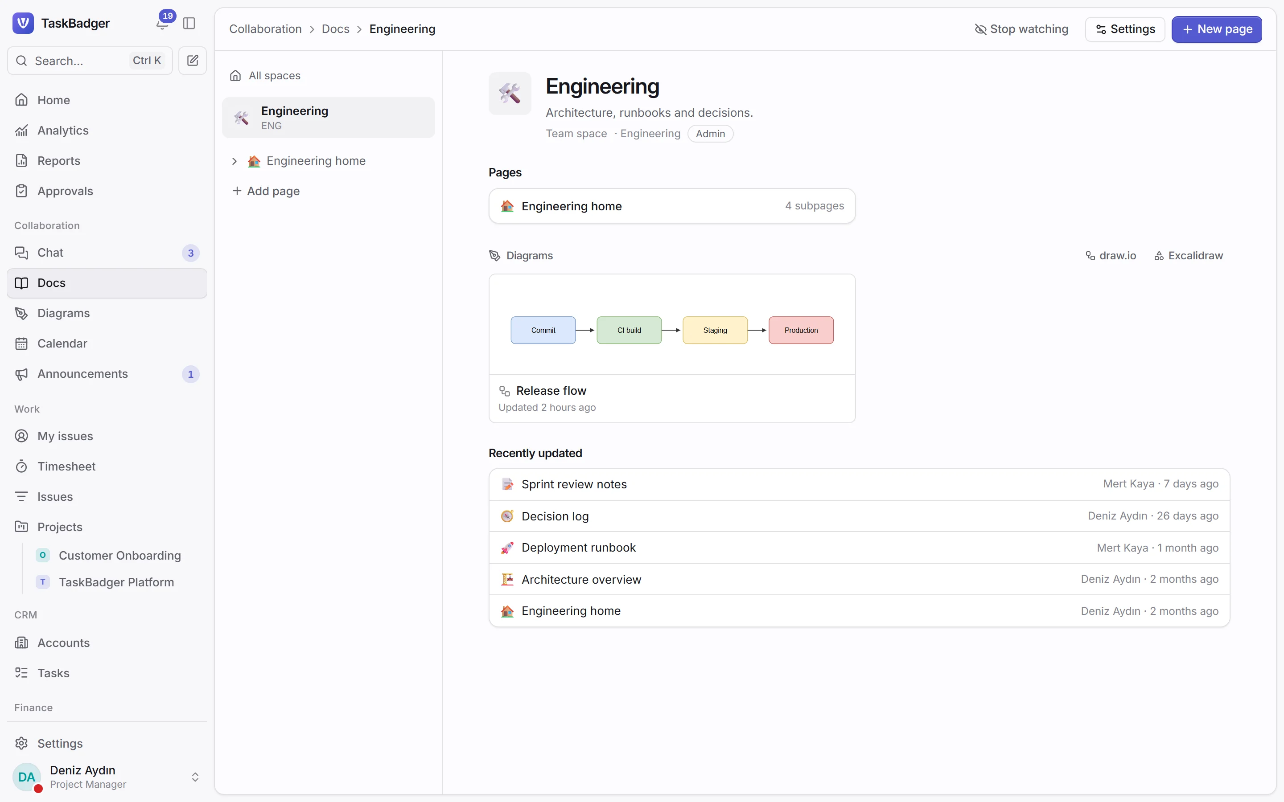Select Engineering ENG space

click(329, 117)
